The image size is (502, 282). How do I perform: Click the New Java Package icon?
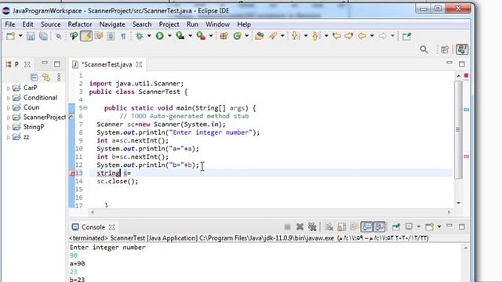pyautogui.click(x=224, y=36)
